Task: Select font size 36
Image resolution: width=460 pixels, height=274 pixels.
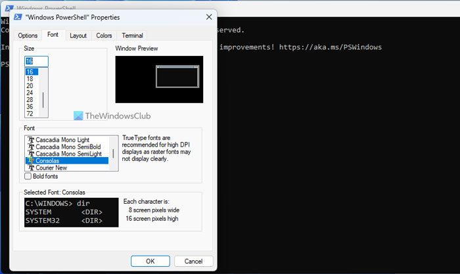Action: [32, 107]
